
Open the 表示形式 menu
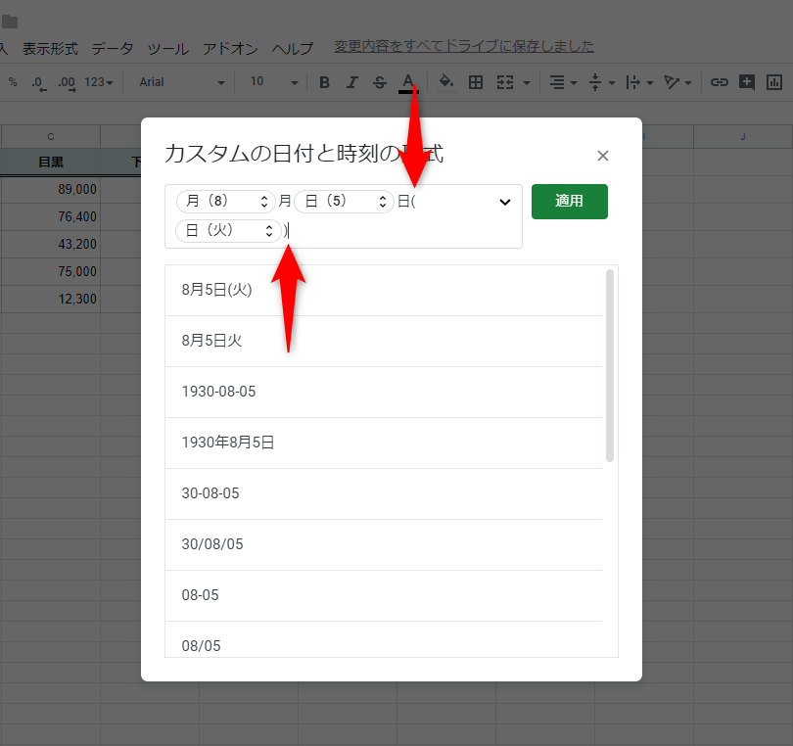[x=50, y=49]
